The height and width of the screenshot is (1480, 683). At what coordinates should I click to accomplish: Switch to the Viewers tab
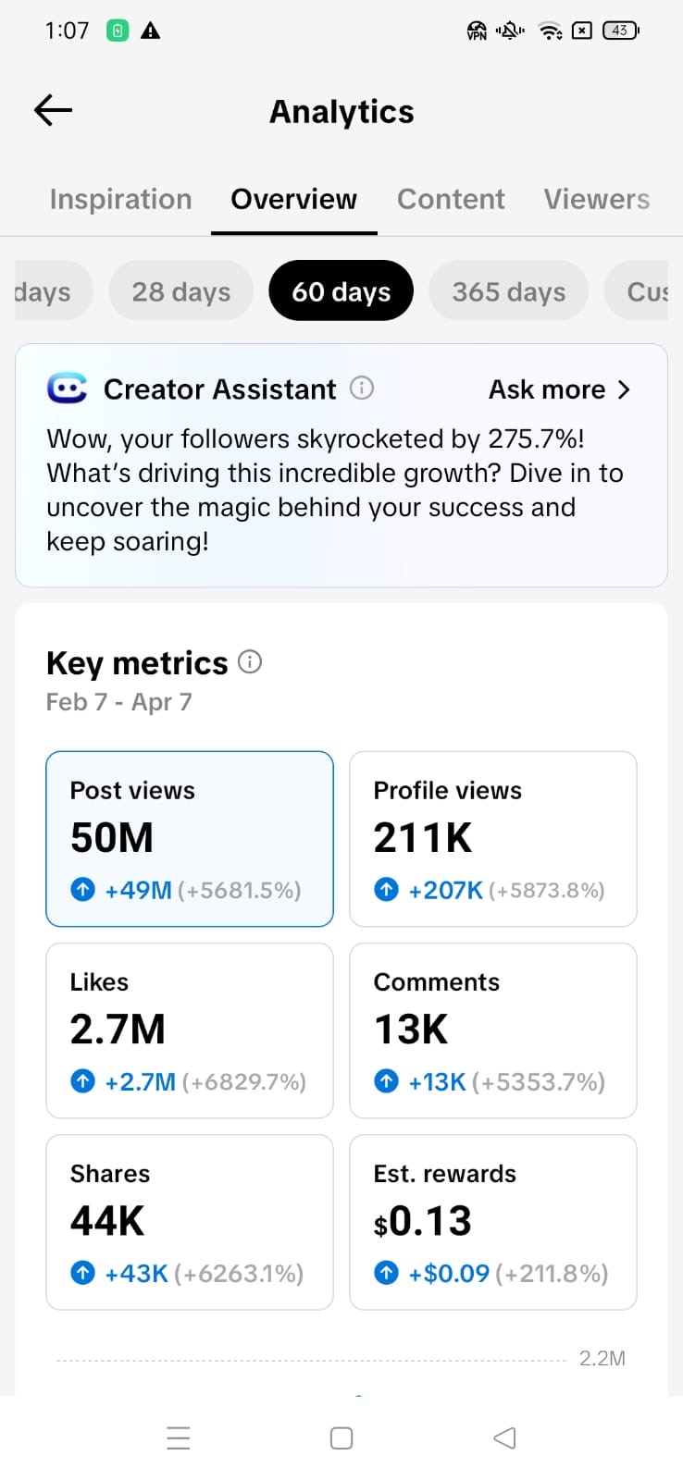tap(596, 199)
